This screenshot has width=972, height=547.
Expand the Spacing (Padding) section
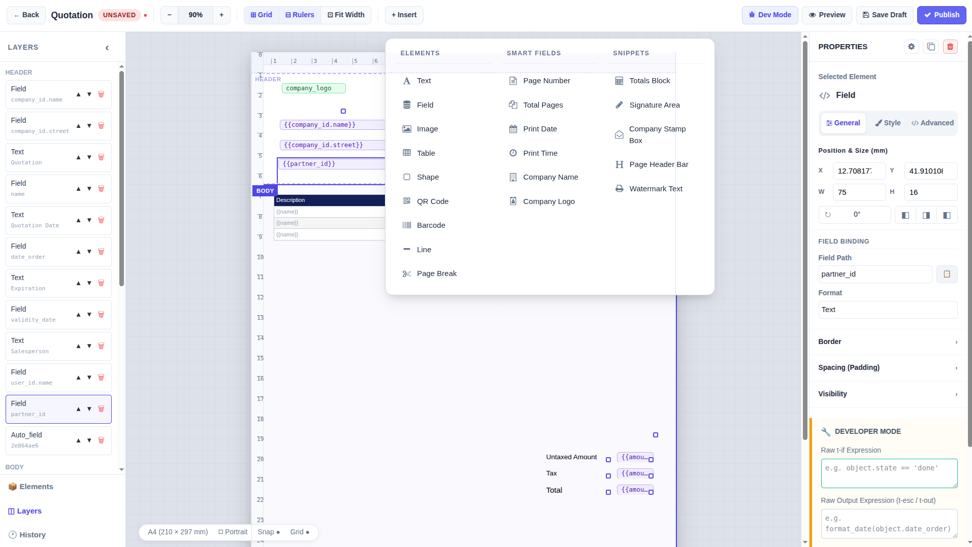888,368
